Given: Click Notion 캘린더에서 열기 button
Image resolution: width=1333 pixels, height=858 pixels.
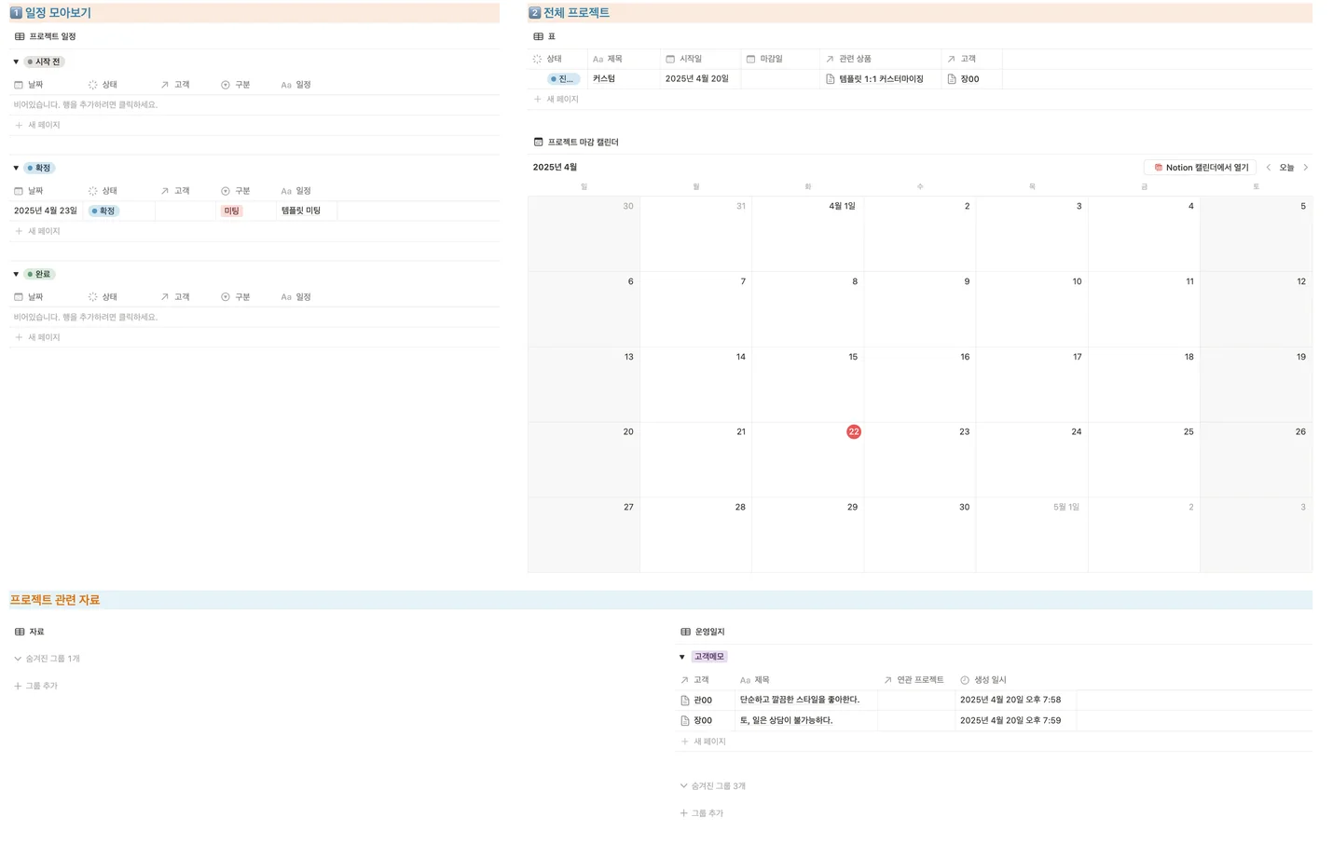Looking at the screenshot, I should 1201,168.
